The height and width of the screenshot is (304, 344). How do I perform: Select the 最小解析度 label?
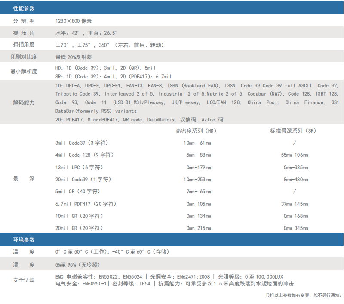24,71
